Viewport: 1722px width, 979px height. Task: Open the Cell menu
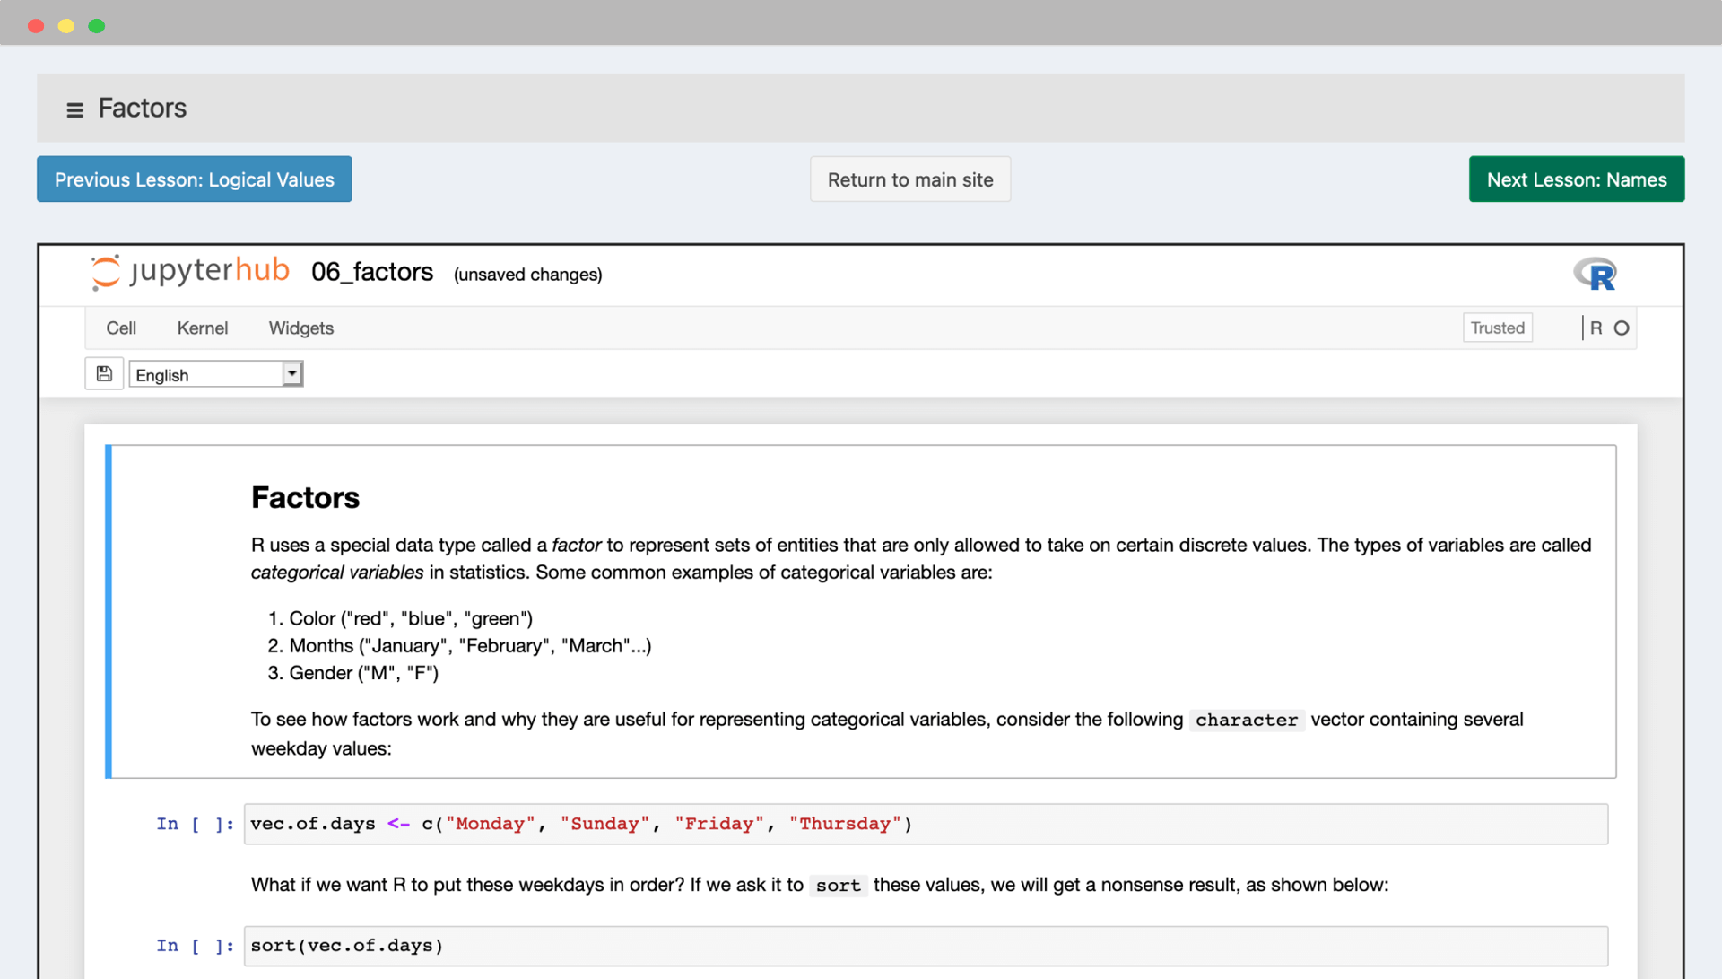121,328
